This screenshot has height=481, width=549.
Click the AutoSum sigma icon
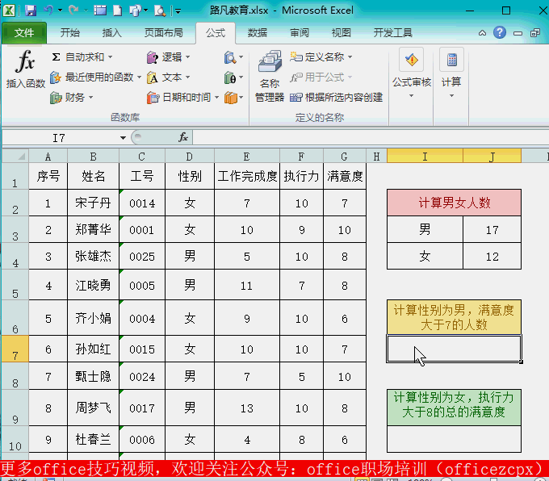click(56, 56)
